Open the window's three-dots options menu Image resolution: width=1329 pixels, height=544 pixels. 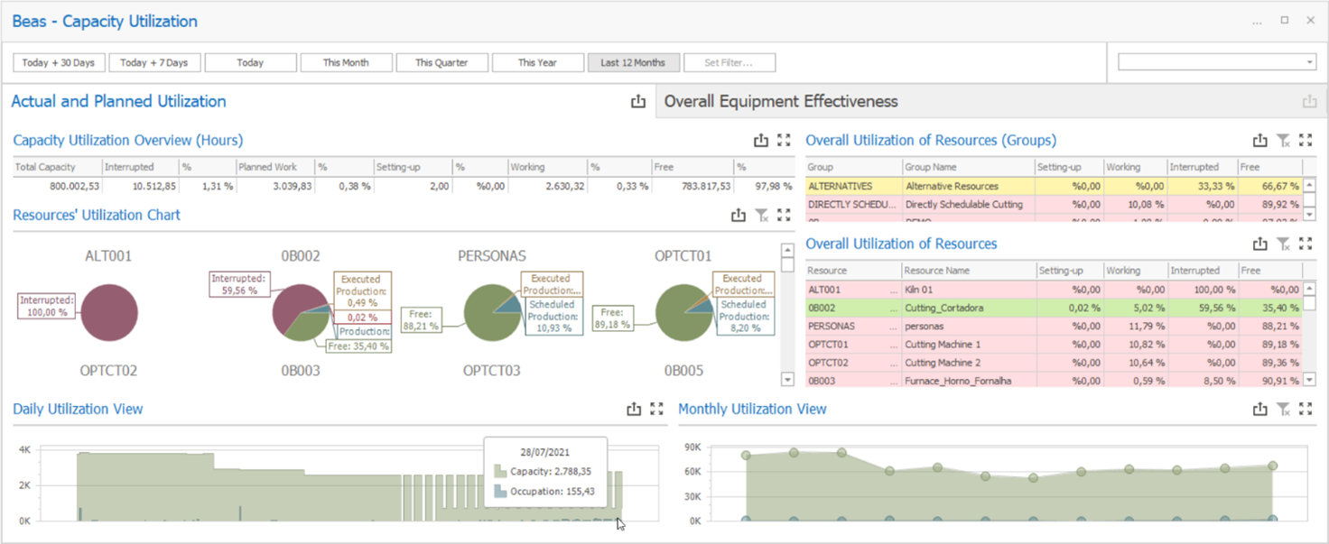1257,21
